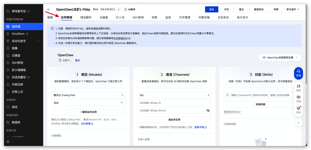Open the QQ channel dropdown
Image resolution: width=311 pixels, height=150 pixels.
tap(174, 95)
